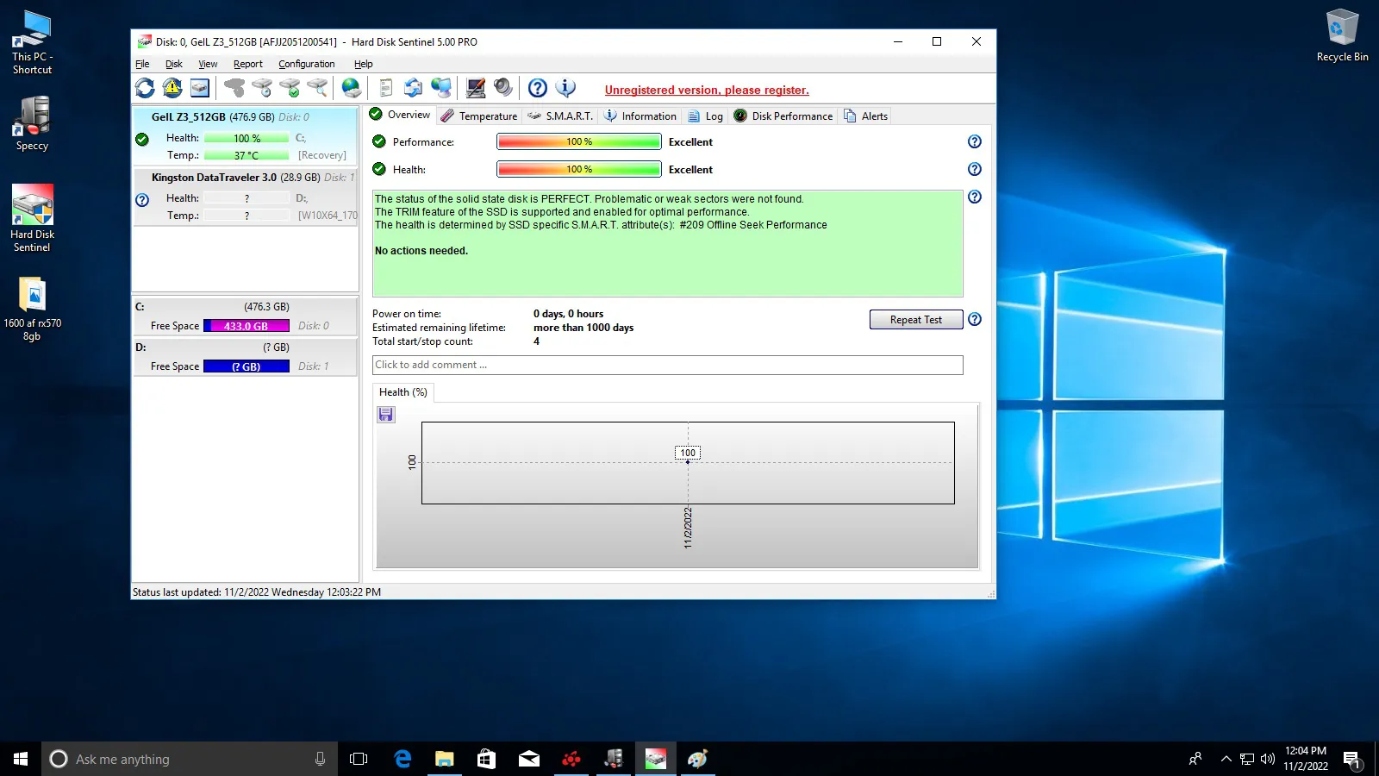Click the globe with disk toolbar icon

pyautogui.click(x=352, y=88)
